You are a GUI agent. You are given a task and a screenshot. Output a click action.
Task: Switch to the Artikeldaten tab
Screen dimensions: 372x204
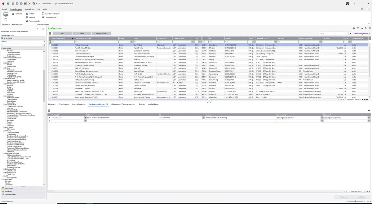153,104
